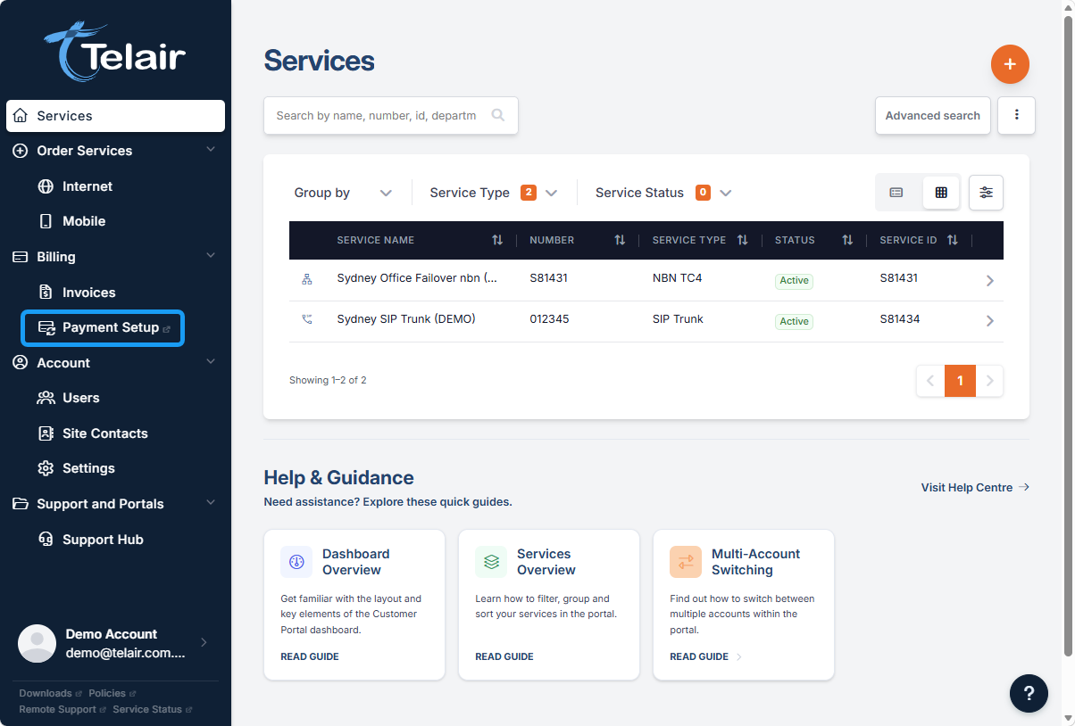Expand the Demo Account user menu chevron
This screenshot has width=1075, height=726.
click(x=204, y=642)
